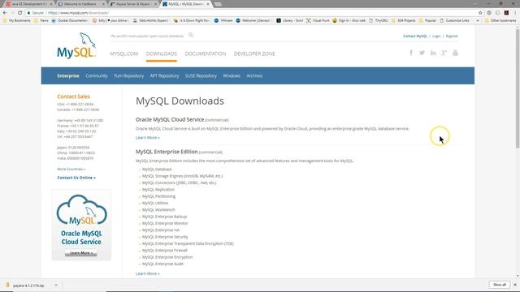Click the browser back arrow

5,13
